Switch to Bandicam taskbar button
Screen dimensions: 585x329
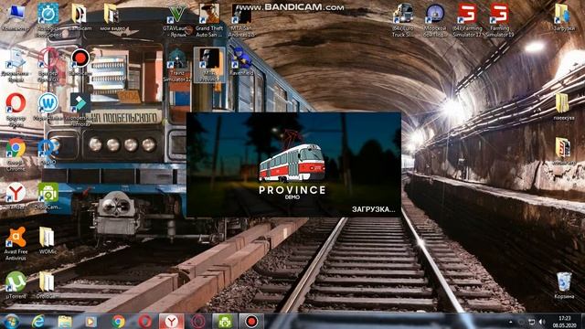click(x=251, y=321)
